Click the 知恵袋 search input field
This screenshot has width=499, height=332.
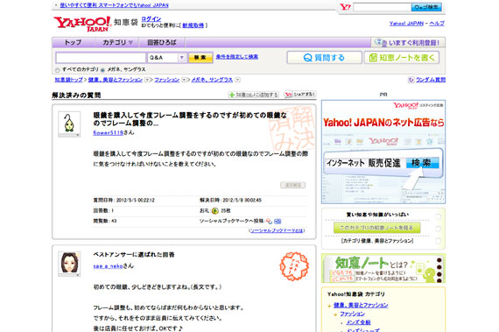pyautogui.click(x=101, y=58)
